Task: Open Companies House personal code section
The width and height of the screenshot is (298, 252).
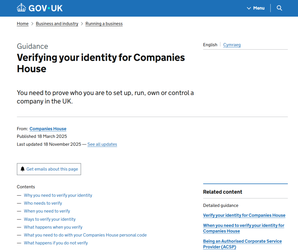Action: pyautogui.click(x=85, y=235)
